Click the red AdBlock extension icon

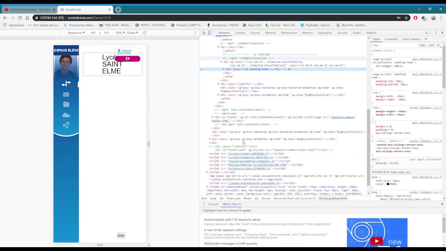coord(415,18)
